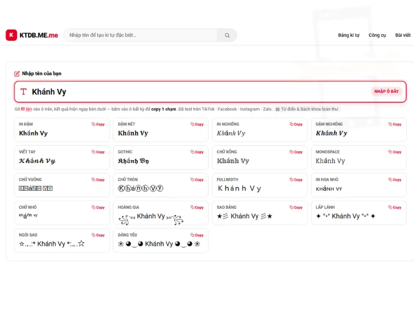Copy the HOÀNG GIA decorated style

point(197,207)
